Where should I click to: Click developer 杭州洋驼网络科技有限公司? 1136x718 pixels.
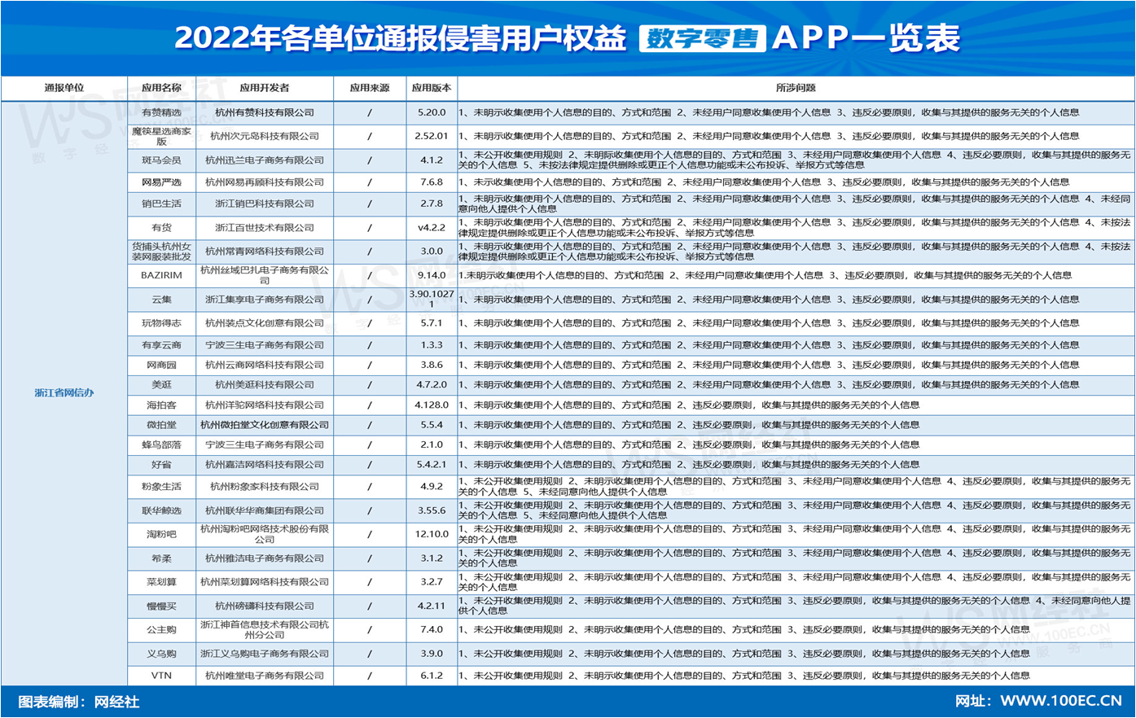click(265, 405)
